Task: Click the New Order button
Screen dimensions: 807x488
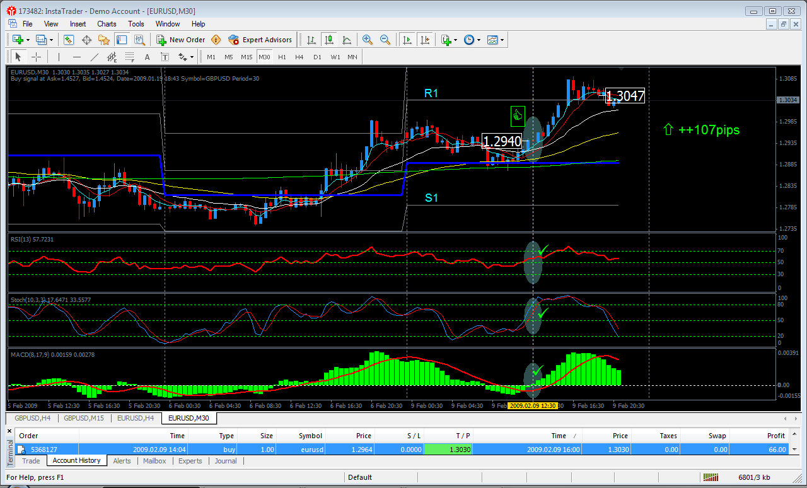Action: tap(180, 40)
